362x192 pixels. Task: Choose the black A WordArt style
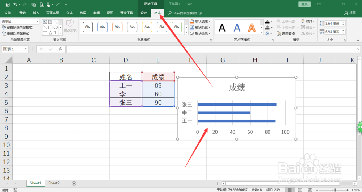click(x=222, y=28)
